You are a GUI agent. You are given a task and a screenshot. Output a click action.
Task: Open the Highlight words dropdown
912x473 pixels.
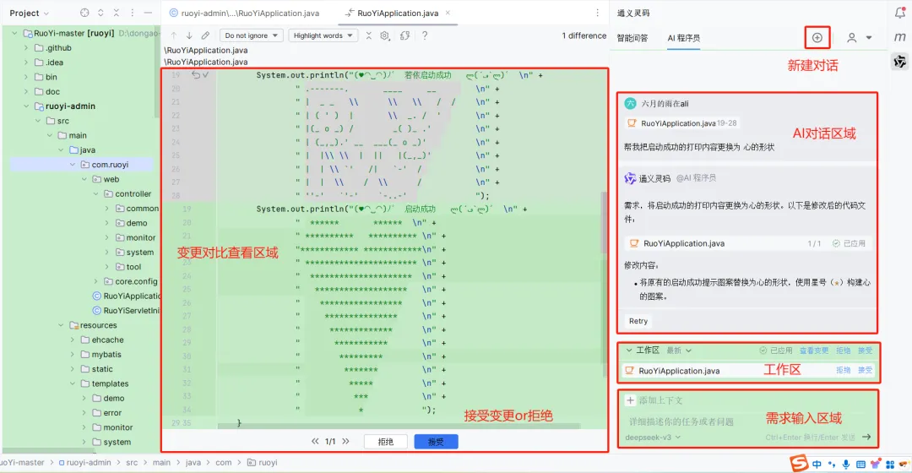tap(323, 35)
